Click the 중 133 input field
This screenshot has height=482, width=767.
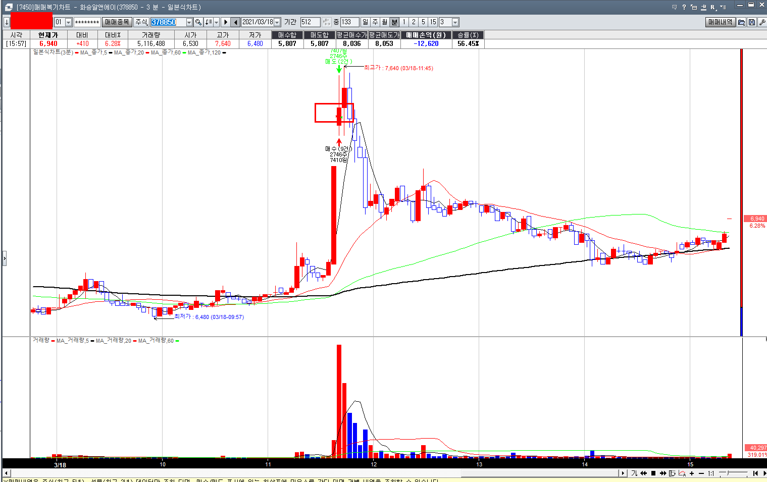[349, 22]
